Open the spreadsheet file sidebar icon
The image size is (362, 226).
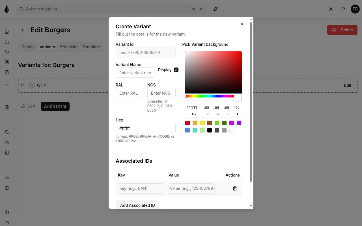tap(7, 107)
